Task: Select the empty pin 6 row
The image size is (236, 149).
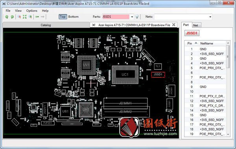Action: pyautogui.click(x=205, y=73)
